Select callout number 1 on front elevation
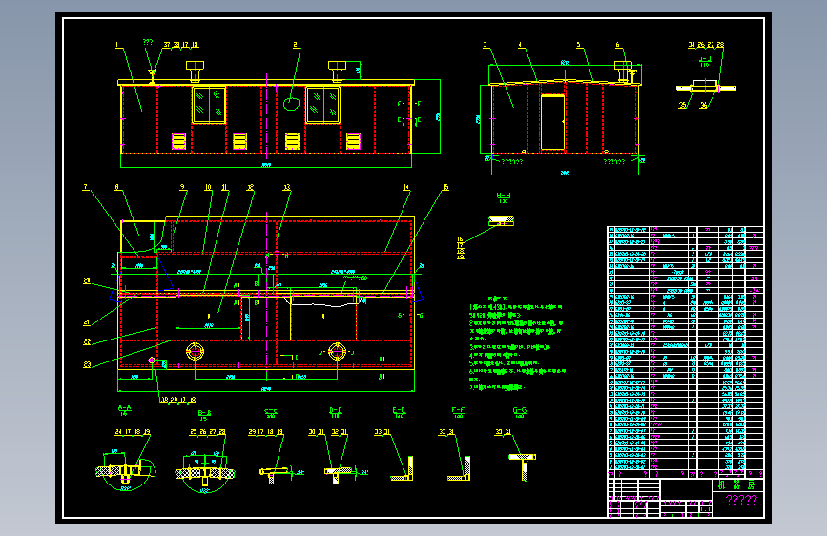 [117, 45]
